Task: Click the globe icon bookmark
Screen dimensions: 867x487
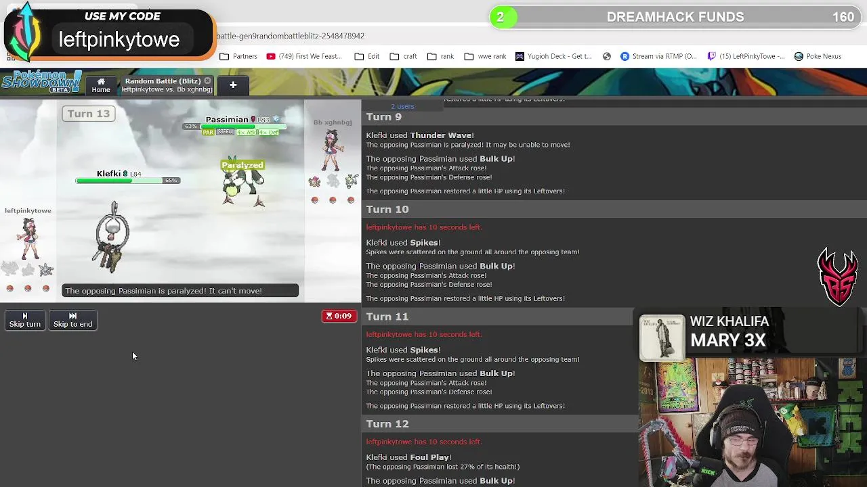Action: pos(607,56)
